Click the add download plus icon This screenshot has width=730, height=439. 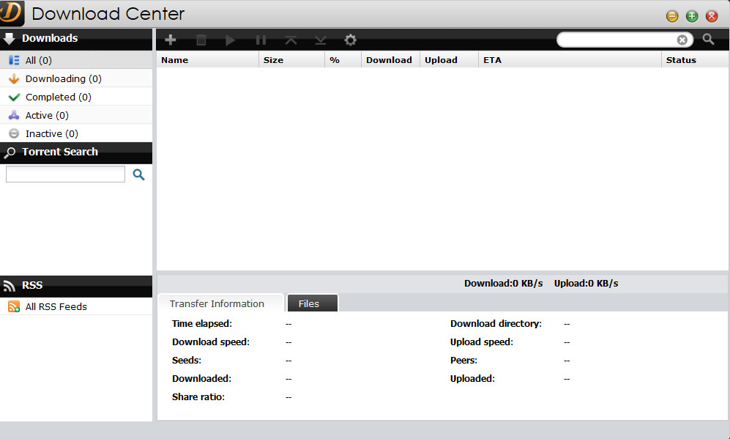point(170,40)
